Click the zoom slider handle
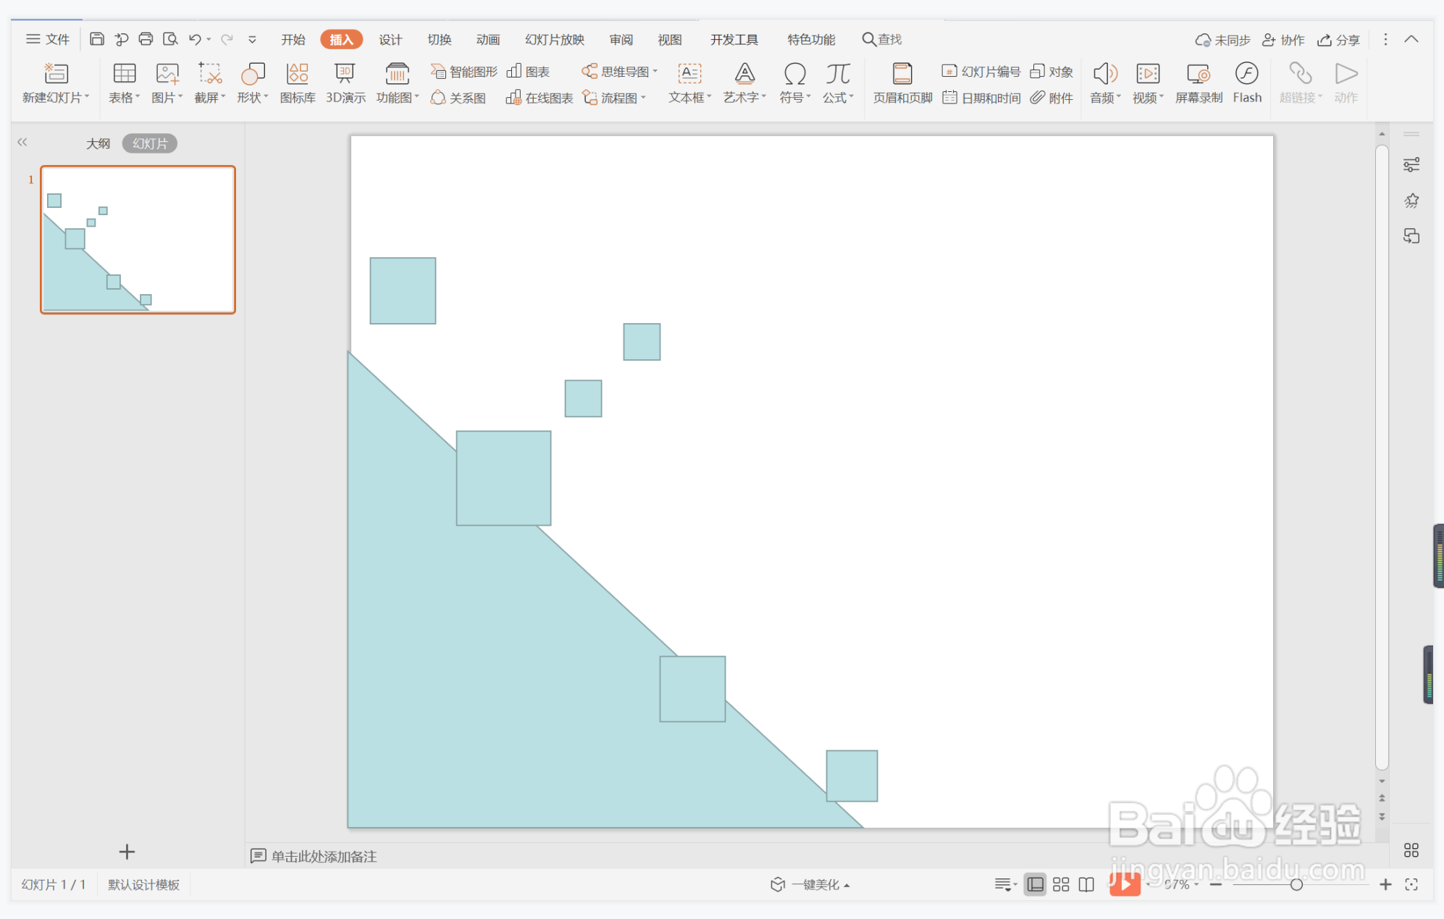1444x919 pixels. (1296, 884)
